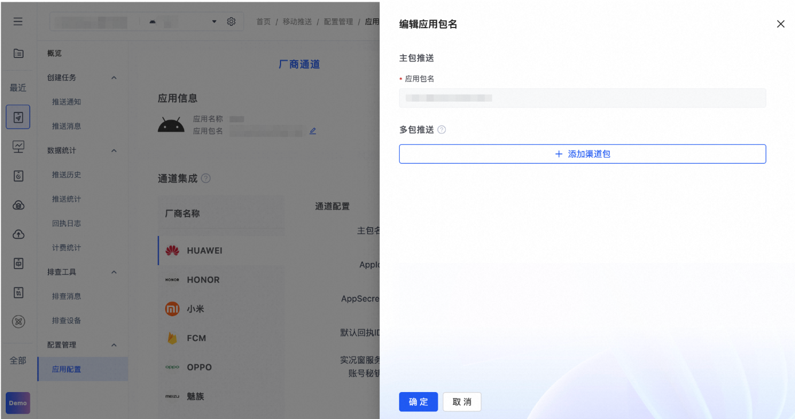Click the cloud stack sidebar icon
Image resolution: width=795 pixels, height=419 pixels.
tap(18, 205)
